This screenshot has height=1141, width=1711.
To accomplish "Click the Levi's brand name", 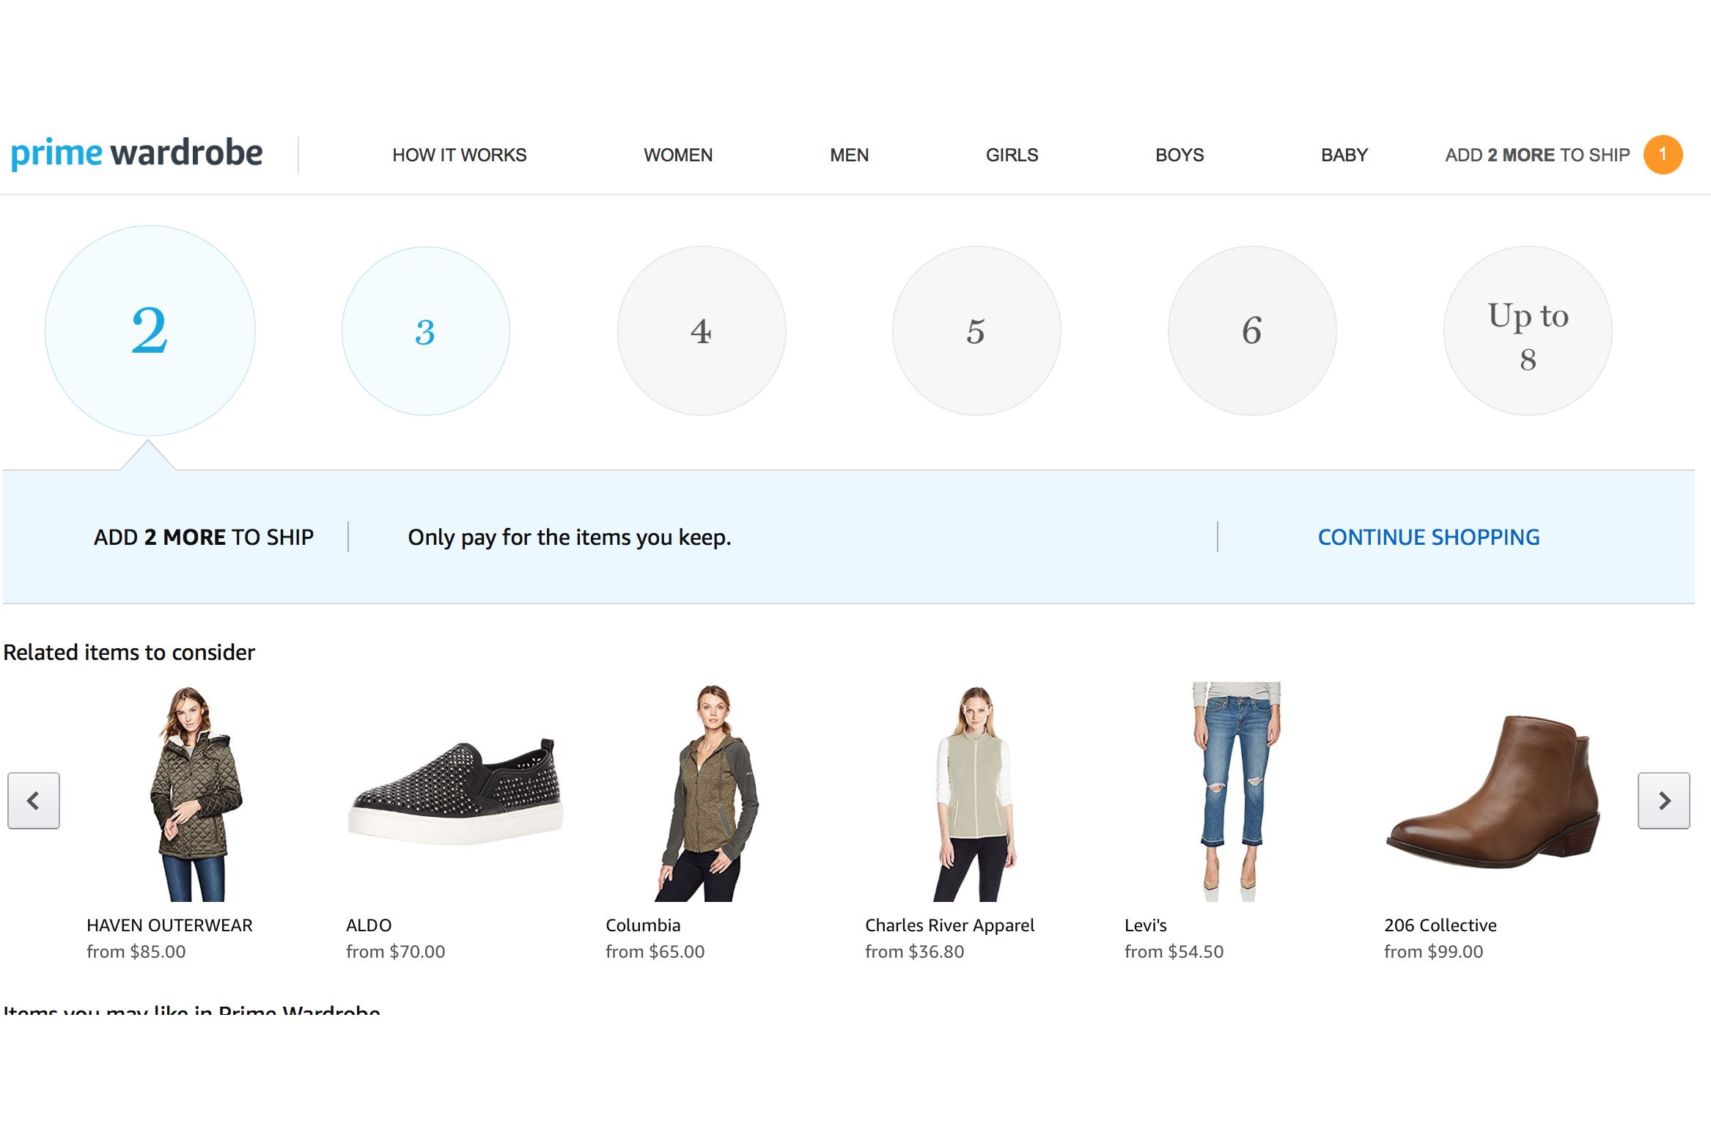I will click(x=1145, y=925).
